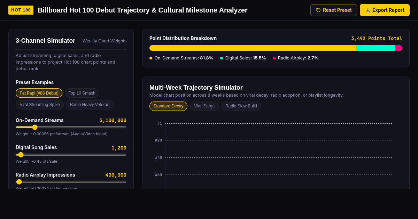Switch to Standard Decay trajectory mode
The width and height of the screenshot is (418, 219).
click(168, 106)
